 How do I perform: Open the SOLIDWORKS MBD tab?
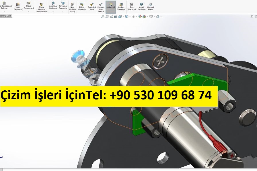click(5, 16)
